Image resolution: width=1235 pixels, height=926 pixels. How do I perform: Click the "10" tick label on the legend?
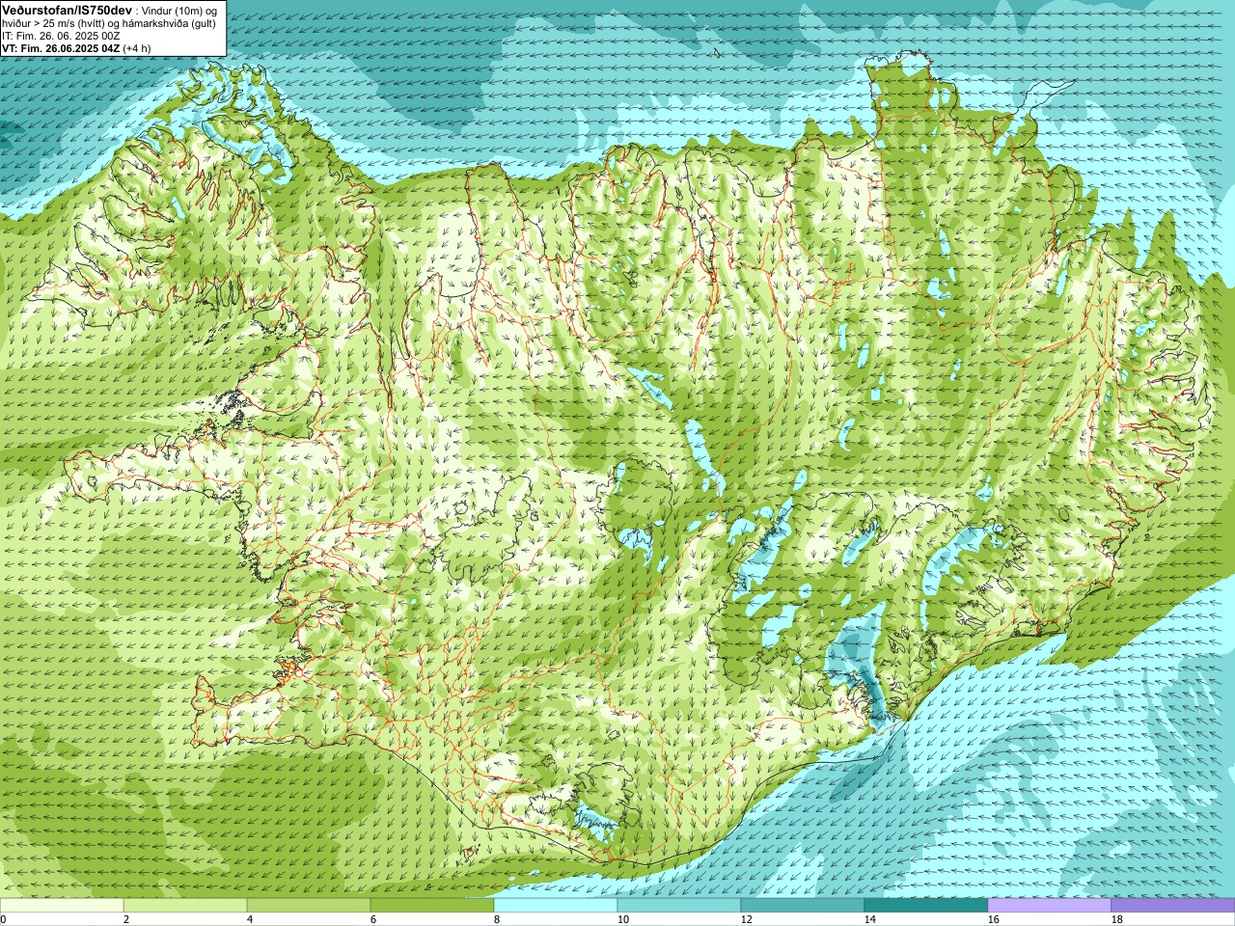[622, 919]
